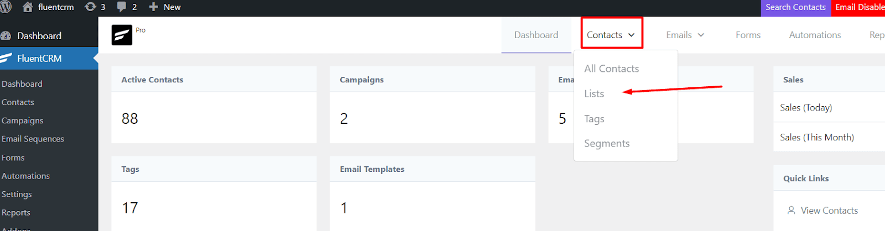Screen dimensions: 885x231
Task: Open Automations in the left sidebar
Action: pos(26,176)
